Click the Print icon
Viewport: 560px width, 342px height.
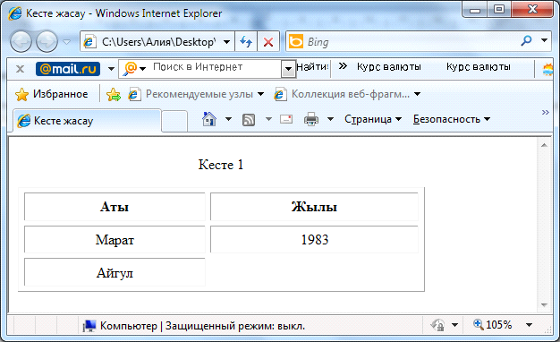311,119
